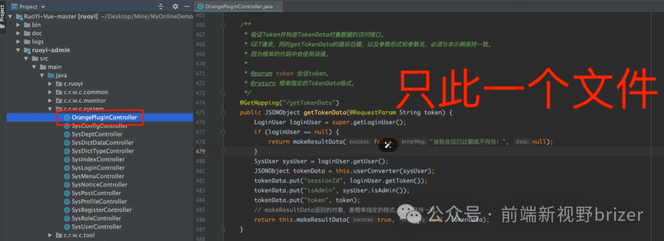The width and height of the screenshot is (664, 241).
Task: Hide the Project panel with the minus icon
Action: tap(187, 6)
